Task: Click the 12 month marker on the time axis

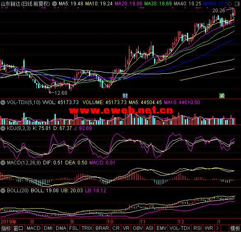Action: (x=181, y=221)
